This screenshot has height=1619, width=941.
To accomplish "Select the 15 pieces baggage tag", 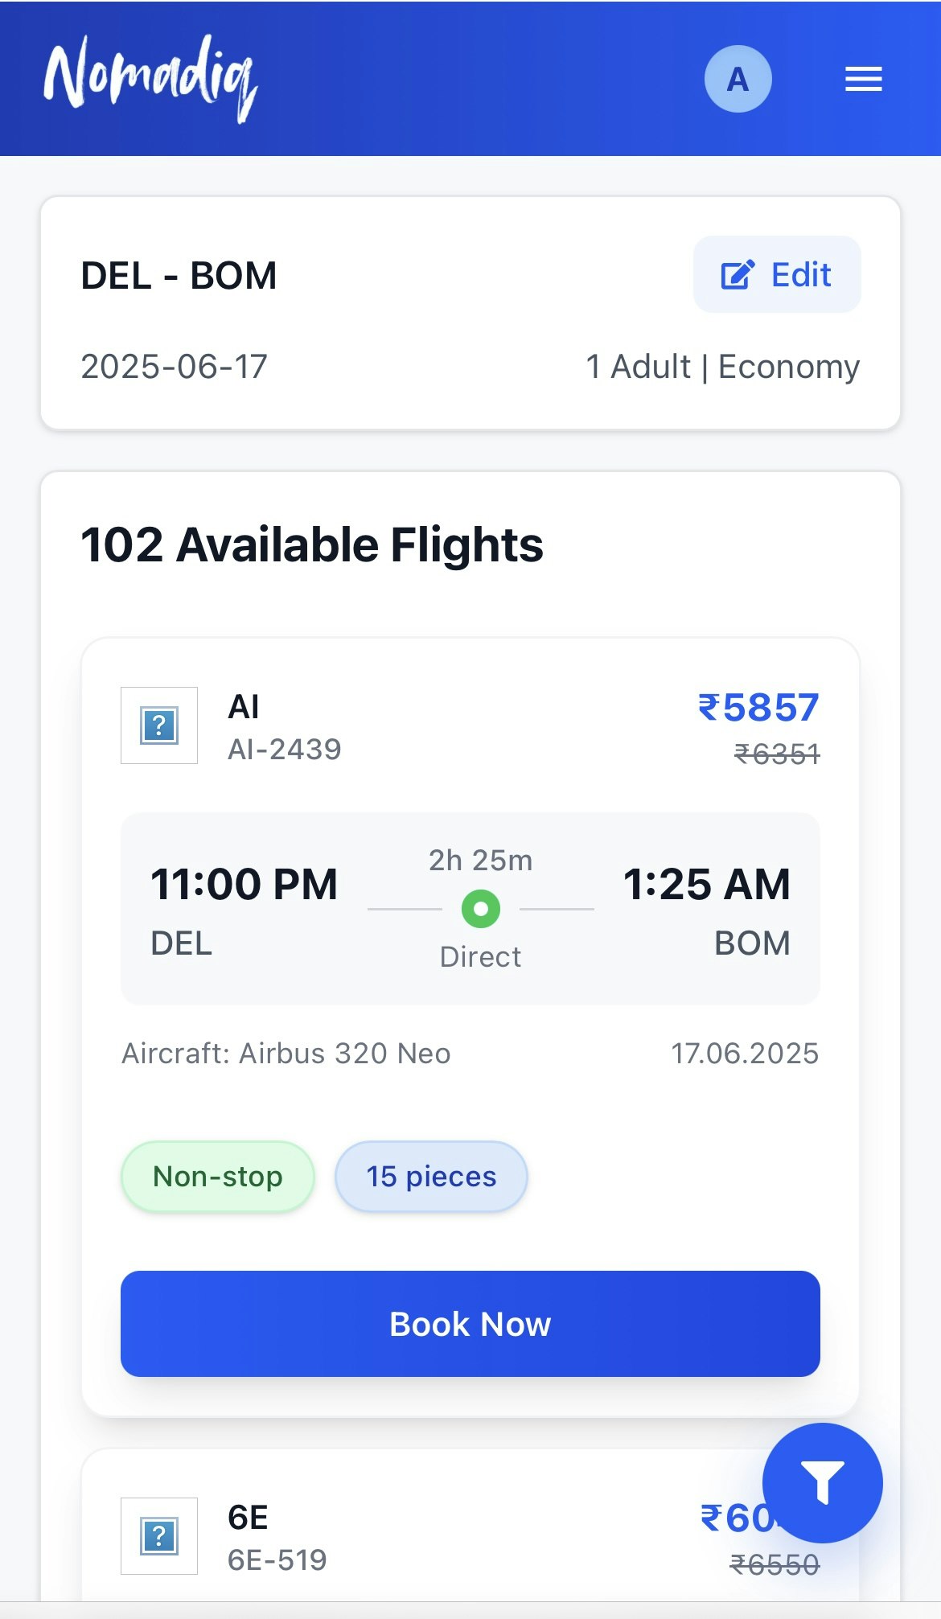I will point(431,1177).
